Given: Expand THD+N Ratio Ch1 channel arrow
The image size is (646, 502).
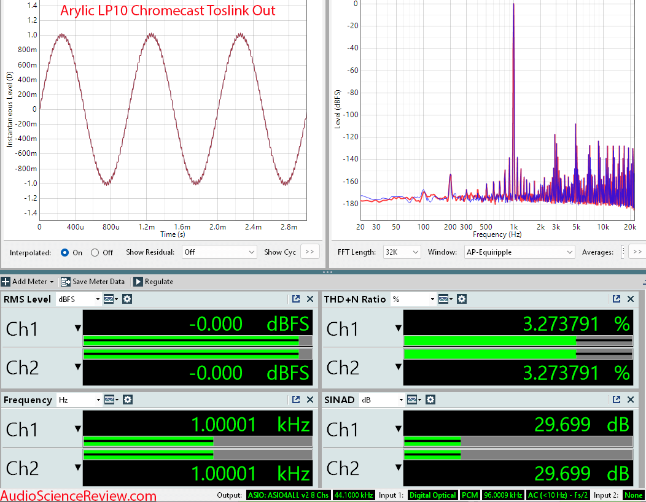Looking at the screenshot, I should pos(398,328).
